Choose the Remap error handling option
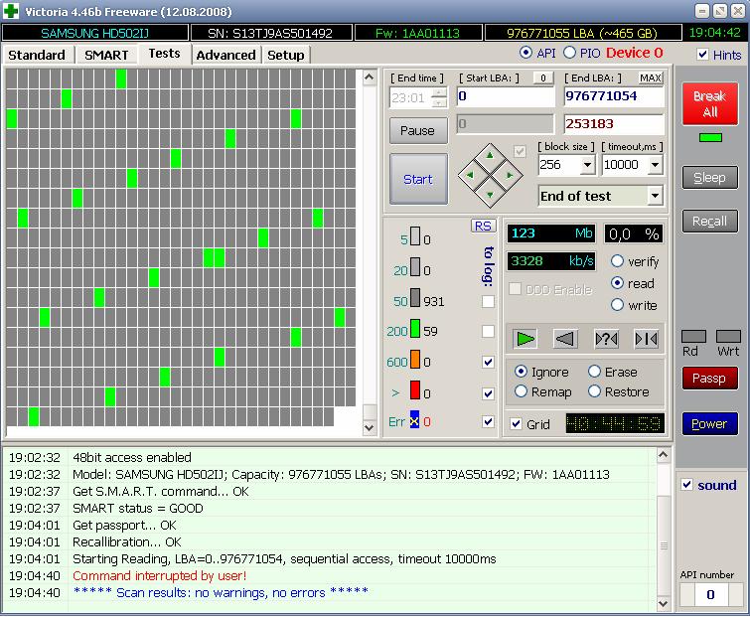This screenshot has height=617, width=750. 522,391
